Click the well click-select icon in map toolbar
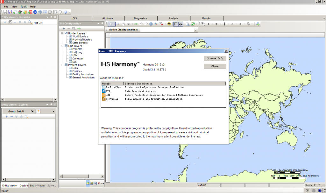 [x=203, y=24]
